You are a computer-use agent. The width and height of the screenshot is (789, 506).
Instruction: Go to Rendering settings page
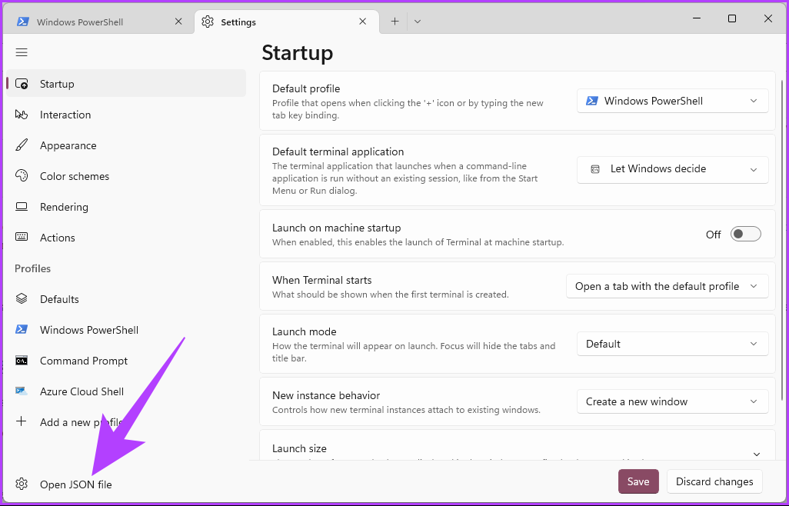click(x=126, y=207)
